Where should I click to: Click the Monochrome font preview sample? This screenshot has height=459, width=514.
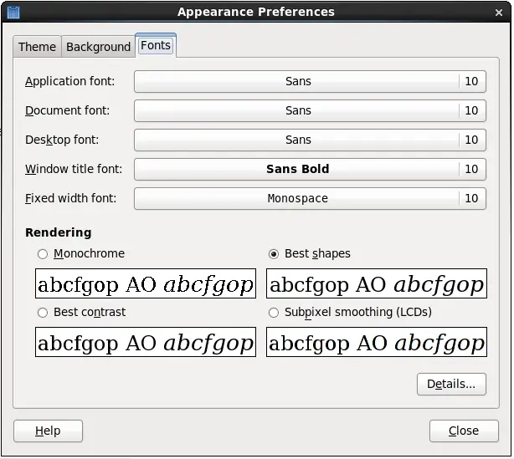coord(146,284)
